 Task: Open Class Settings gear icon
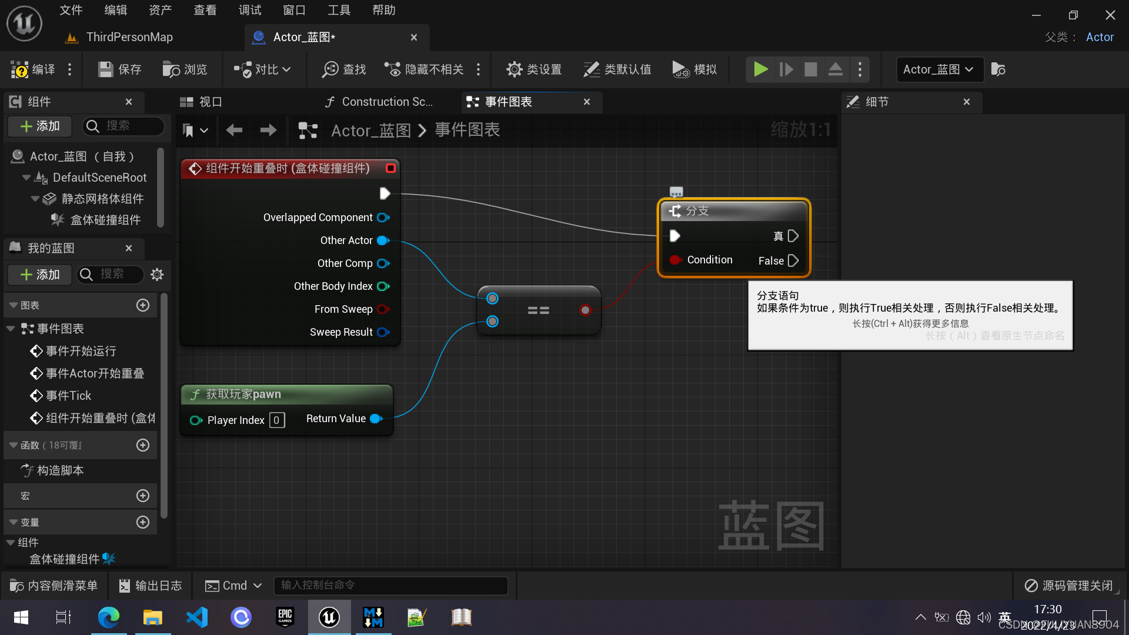click(x=514, y=69)
